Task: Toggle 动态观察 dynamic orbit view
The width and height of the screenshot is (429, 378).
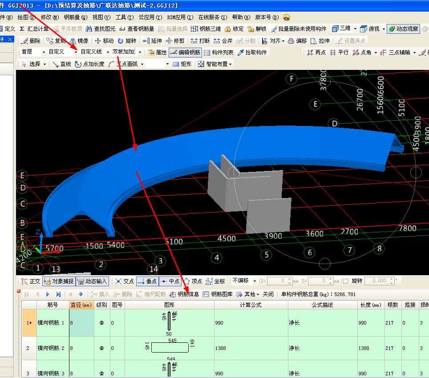Action: point(404,29)
